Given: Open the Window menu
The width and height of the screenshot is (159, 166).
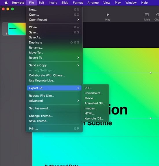Looking at the screenshot, I should tap(131, 3).
